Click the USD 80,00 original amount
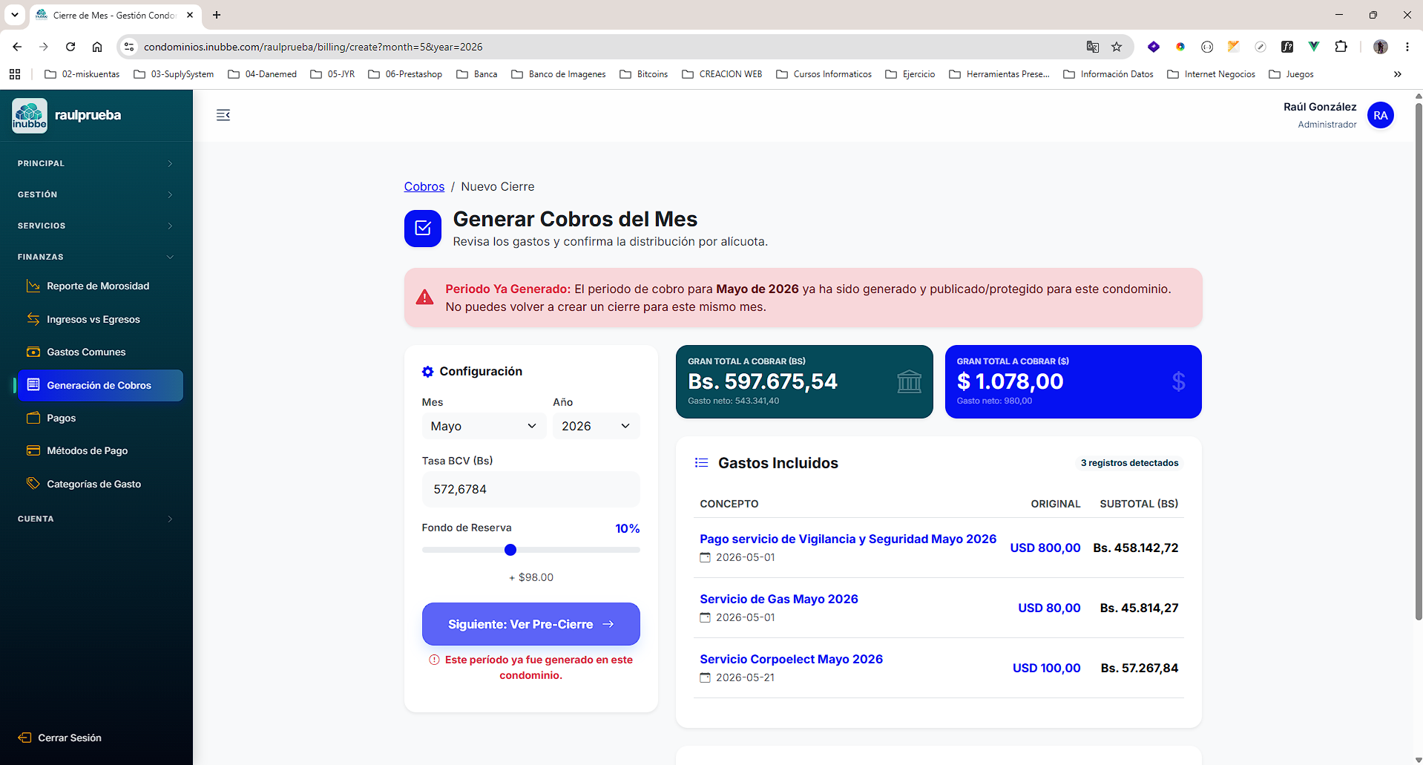The width and height of the screenshot is (1423, 765). (1049, 608)
